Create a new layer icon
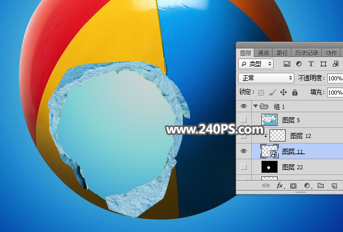Screen dimensions: 343x232 click(x=334, y=186)
